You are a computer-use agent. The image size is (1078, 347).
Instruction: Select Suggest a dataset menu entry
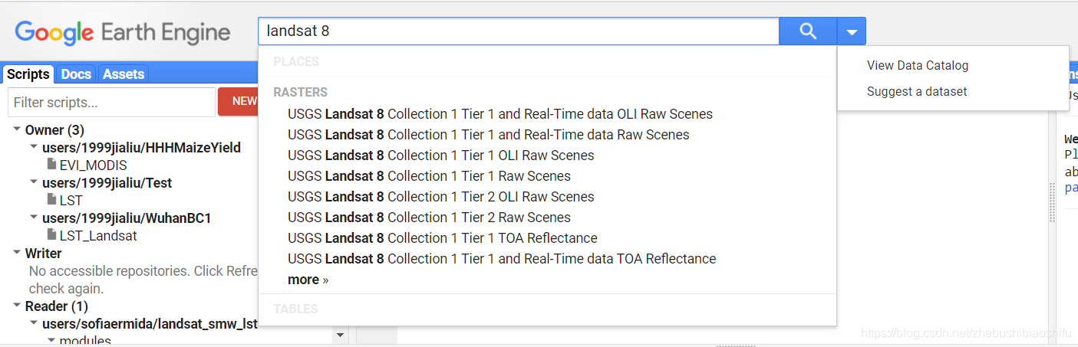(x=916, y=91)
